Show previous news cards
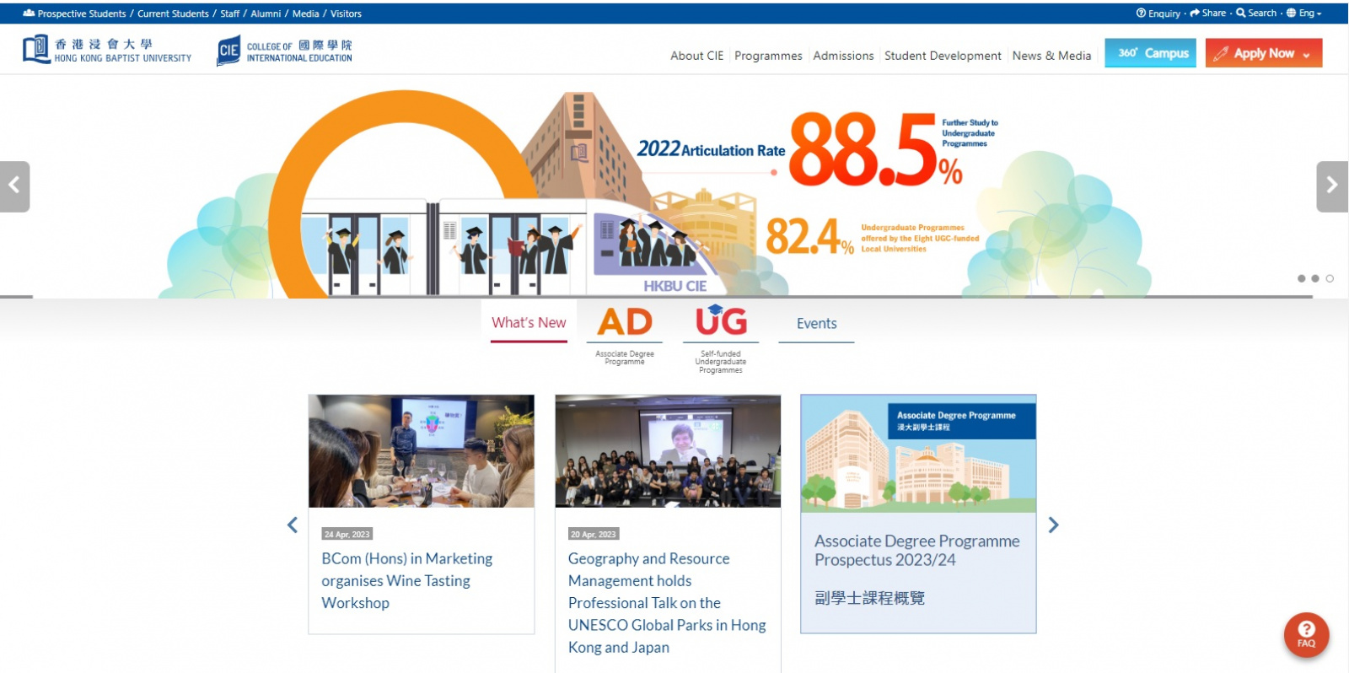Image resolution: width=1349 pixels, height=673 pixels. tap(293, 525)
